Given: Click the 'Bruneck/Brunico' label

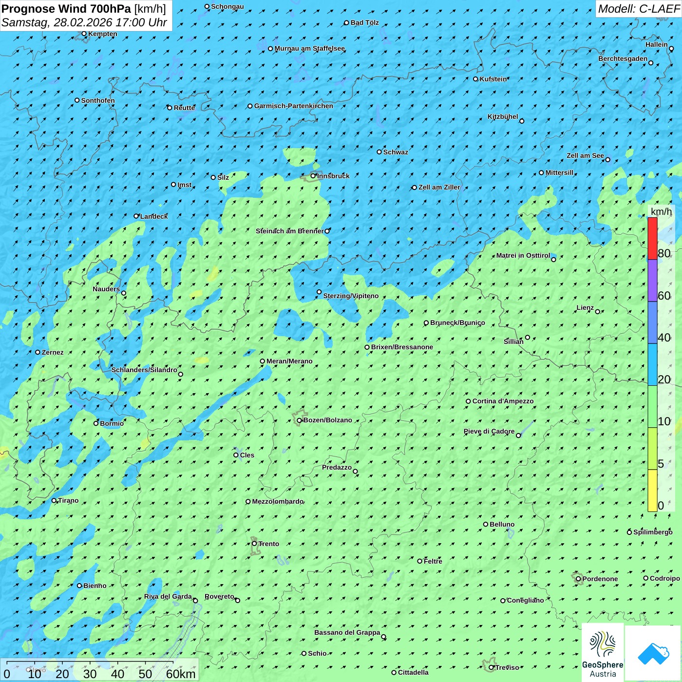Looking at the screenshot, I should 457,322.
